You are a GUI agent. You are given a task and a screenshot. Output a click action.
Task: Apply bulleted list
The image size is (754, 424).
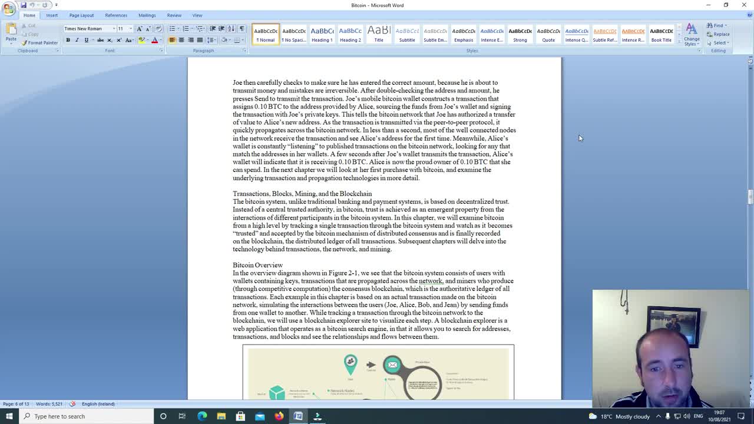(172, 28)
